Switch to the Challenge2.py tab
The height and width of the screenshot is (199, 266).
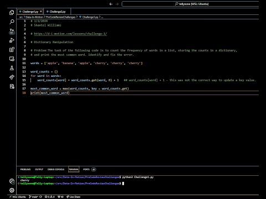[57, 12]
